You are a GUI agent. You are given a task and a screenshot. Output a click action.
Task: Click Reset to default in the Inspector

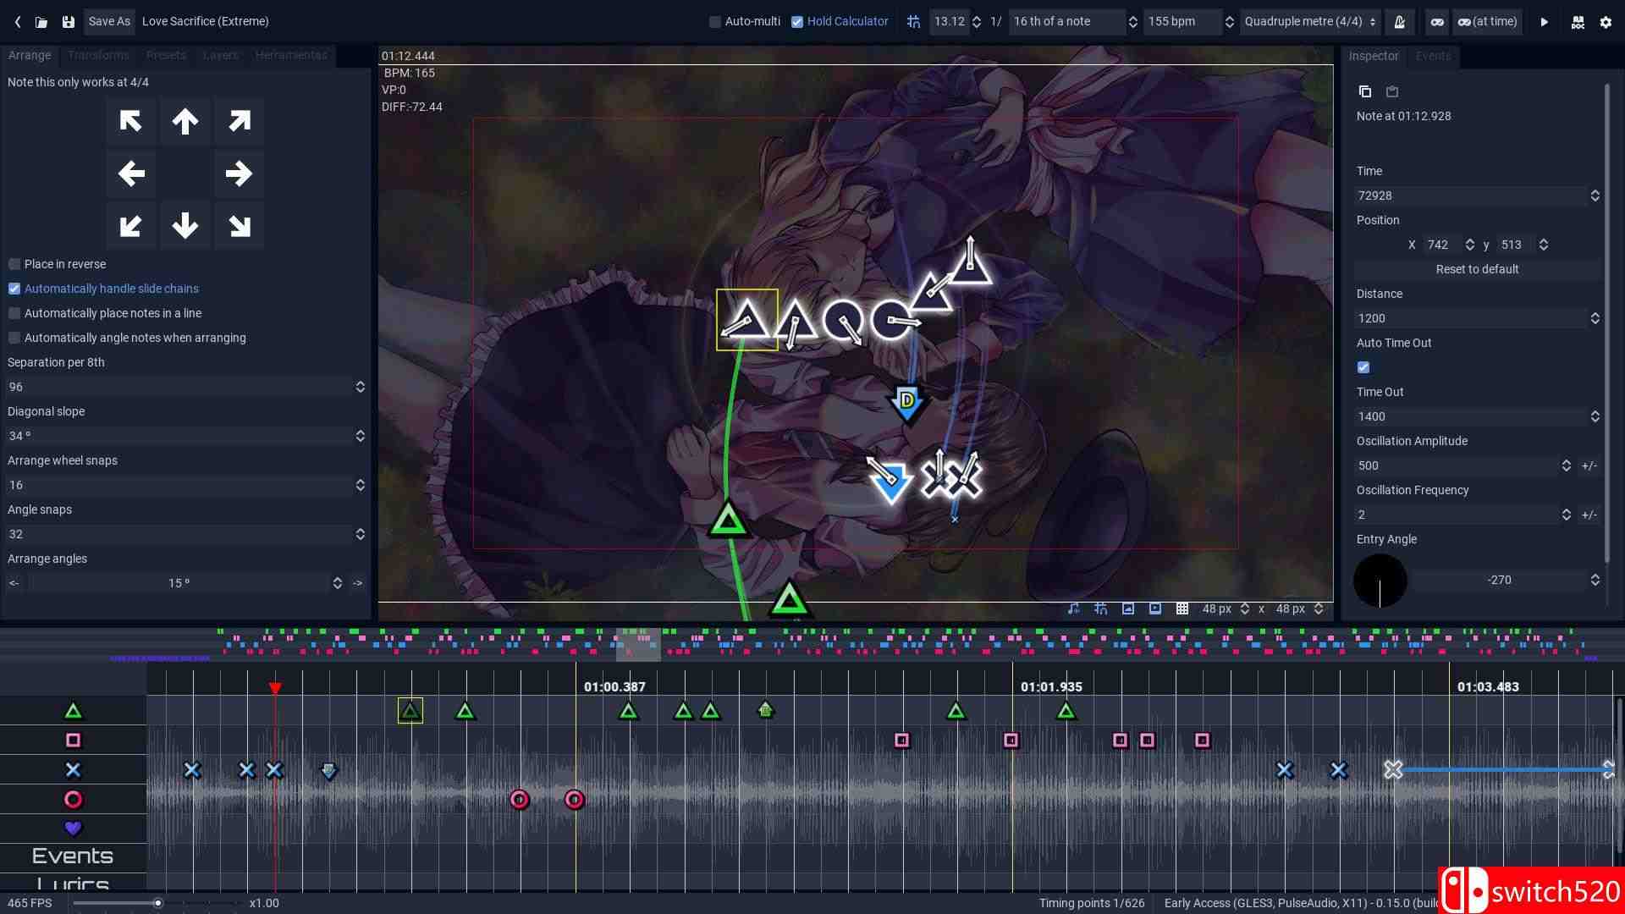pyautogui.click(x=1477, y=268)
